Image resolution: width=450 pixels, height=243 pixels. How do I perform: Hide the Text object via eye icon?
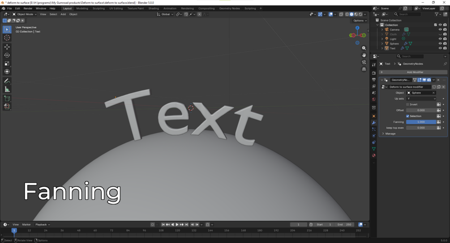pyautogui.click(x=440, y=48)
